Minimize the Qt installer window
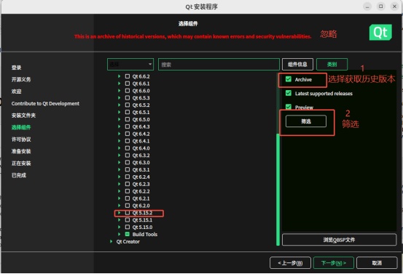The image size is (403, 274). (x=367, y=6)
